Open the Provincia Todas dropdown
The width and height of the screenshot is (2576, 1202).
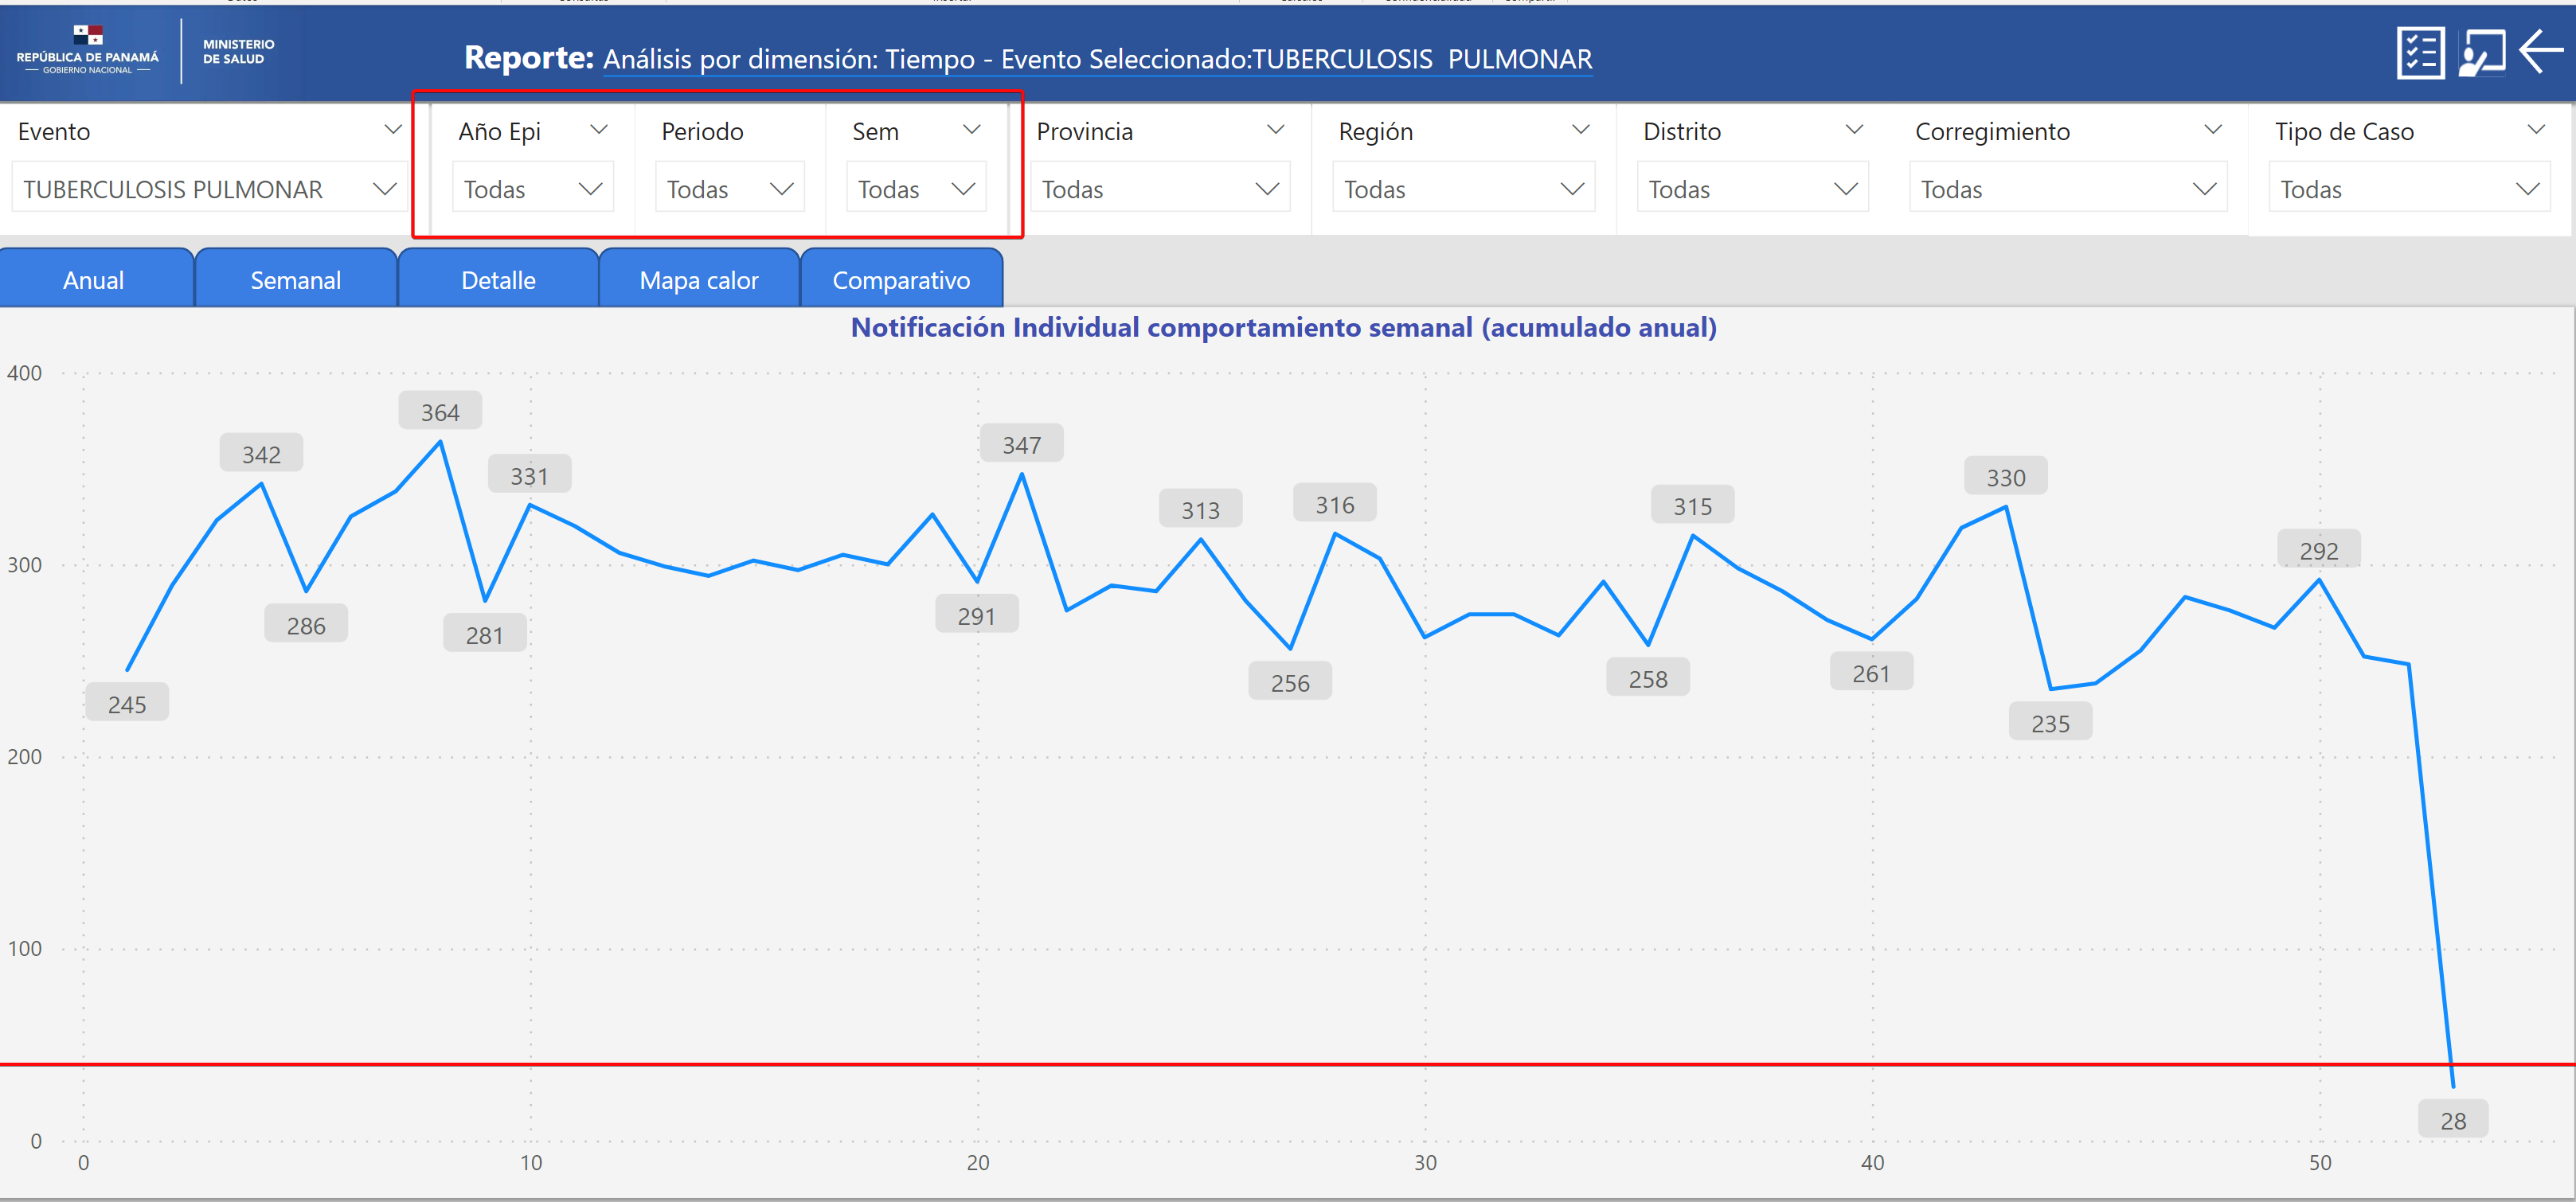pos(1160,189)
